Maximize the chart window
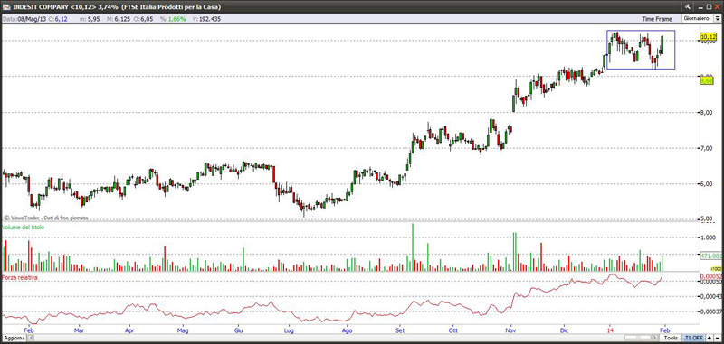Image resolution: width=724 pixels, height=344 pixels. (709, 7)
